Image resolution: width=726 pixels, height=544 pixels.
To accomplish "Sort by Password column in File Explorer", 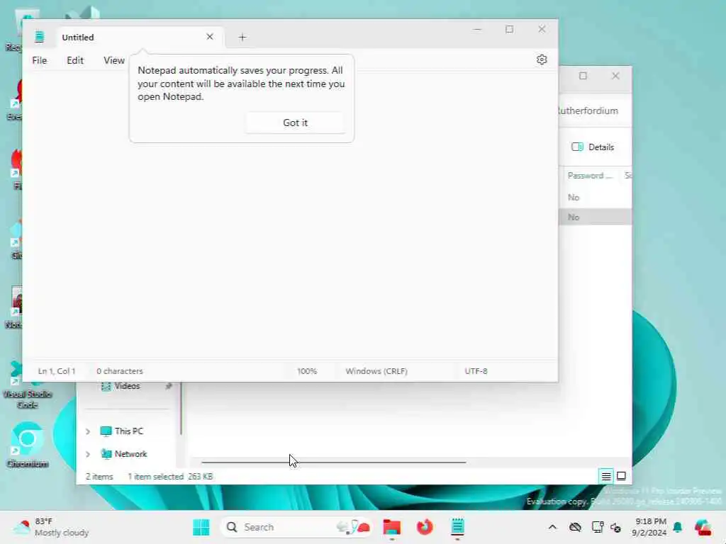I will tap(589, 176).
